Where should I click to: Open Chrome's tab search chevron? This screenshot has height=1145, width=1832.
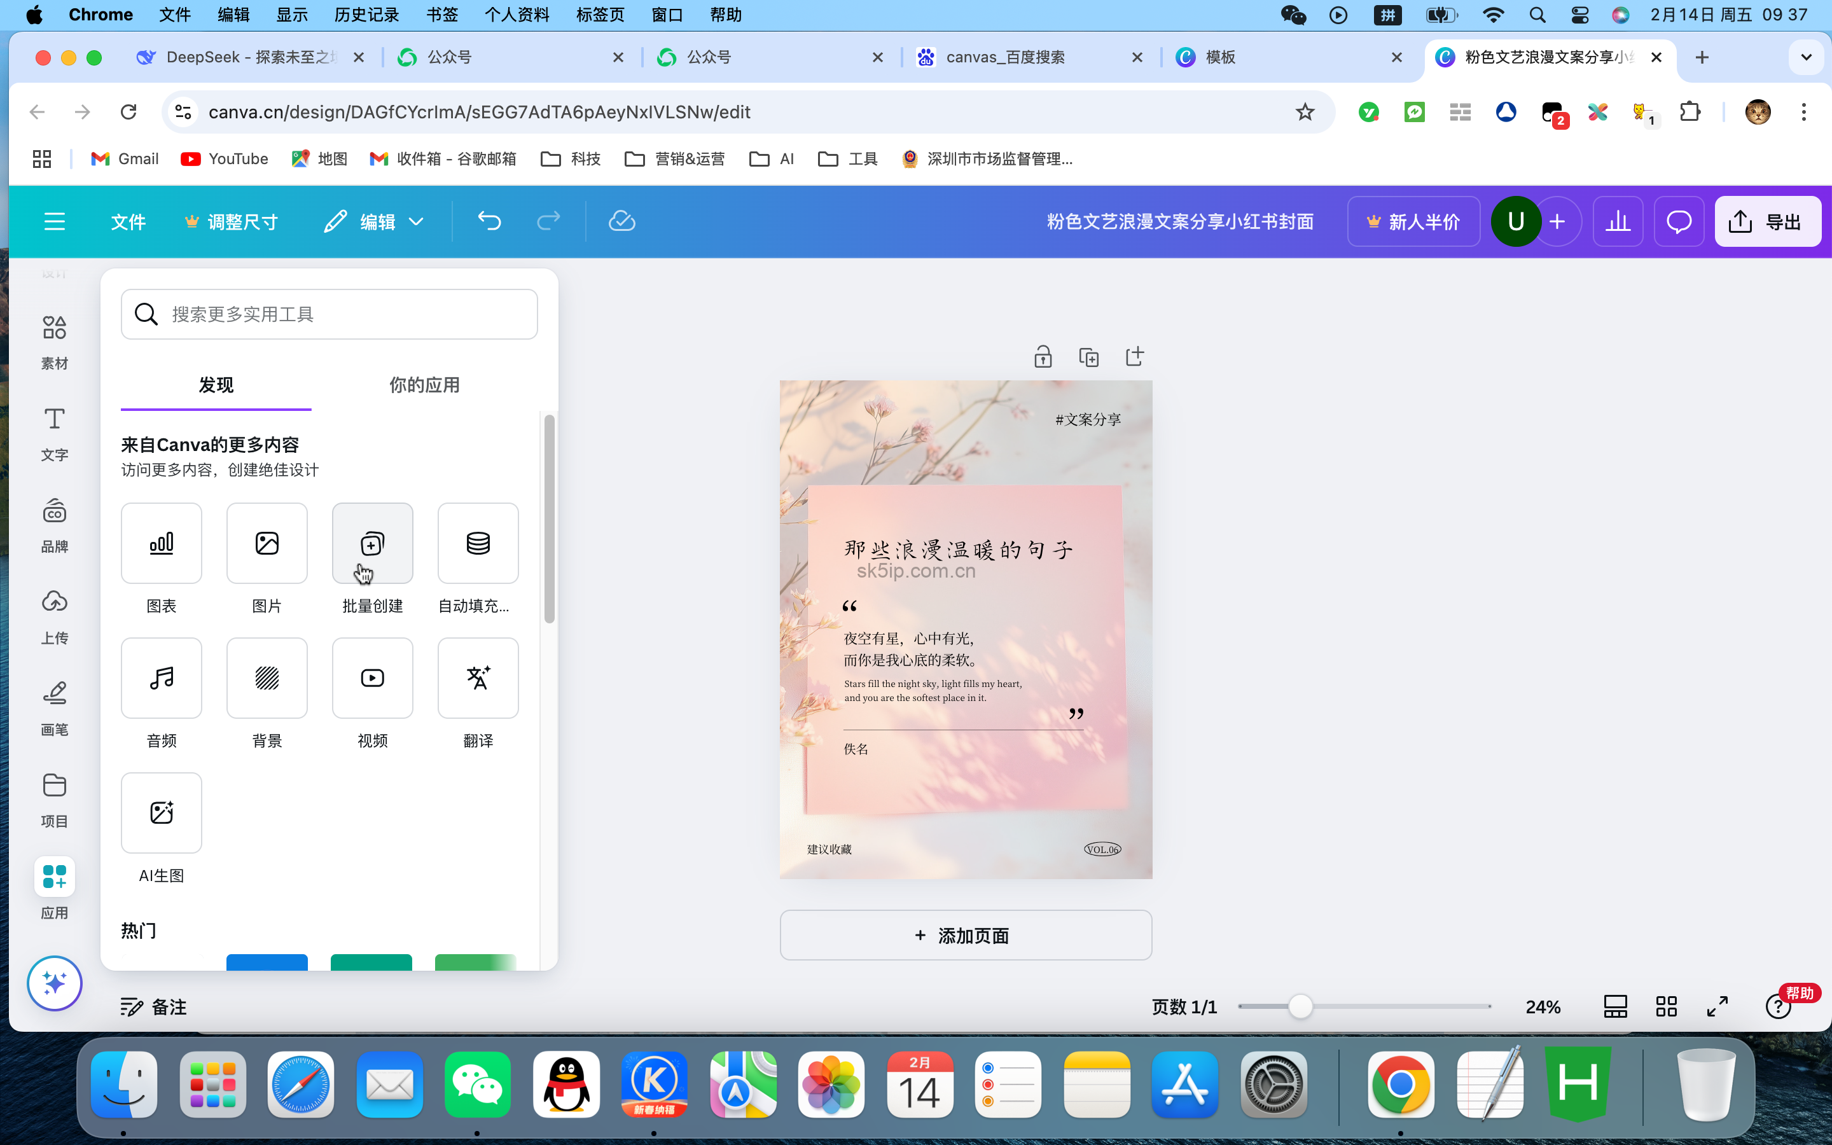click(1807, 57)
